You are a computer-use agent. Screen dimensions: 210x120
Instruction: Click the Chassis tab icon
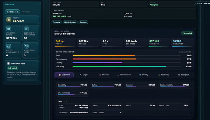coord(100,75)
